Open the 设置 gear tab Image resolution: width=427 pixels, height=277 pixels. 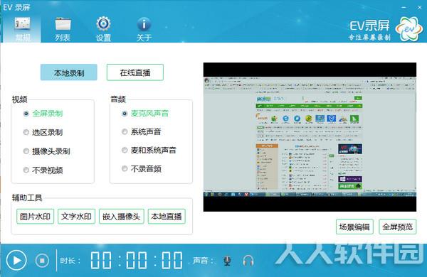(x=103, y=29)
